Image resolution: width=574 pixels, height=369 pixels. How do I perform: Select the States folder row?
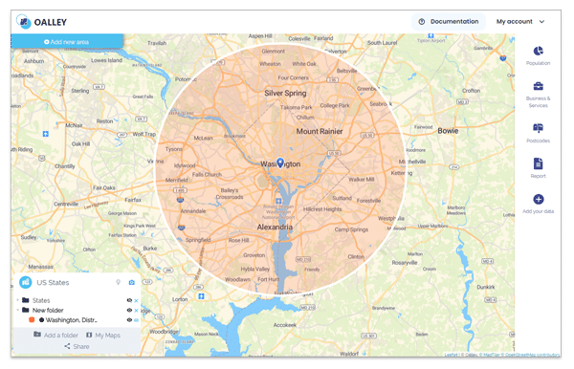click(x=77, y=300)
